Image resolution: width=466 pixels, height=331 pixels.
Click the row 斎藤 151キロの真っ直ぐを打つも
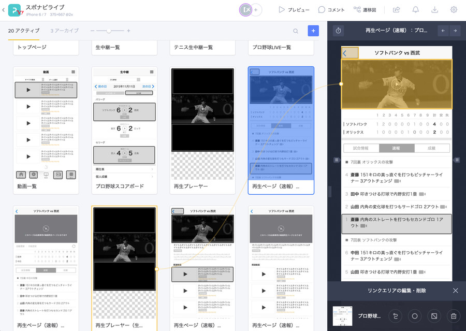pos(397,178)
